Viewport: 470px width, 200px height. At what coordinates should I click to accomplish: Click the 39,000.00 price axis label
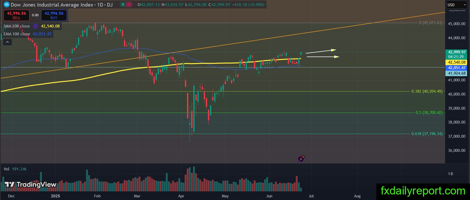click(457, 108)
